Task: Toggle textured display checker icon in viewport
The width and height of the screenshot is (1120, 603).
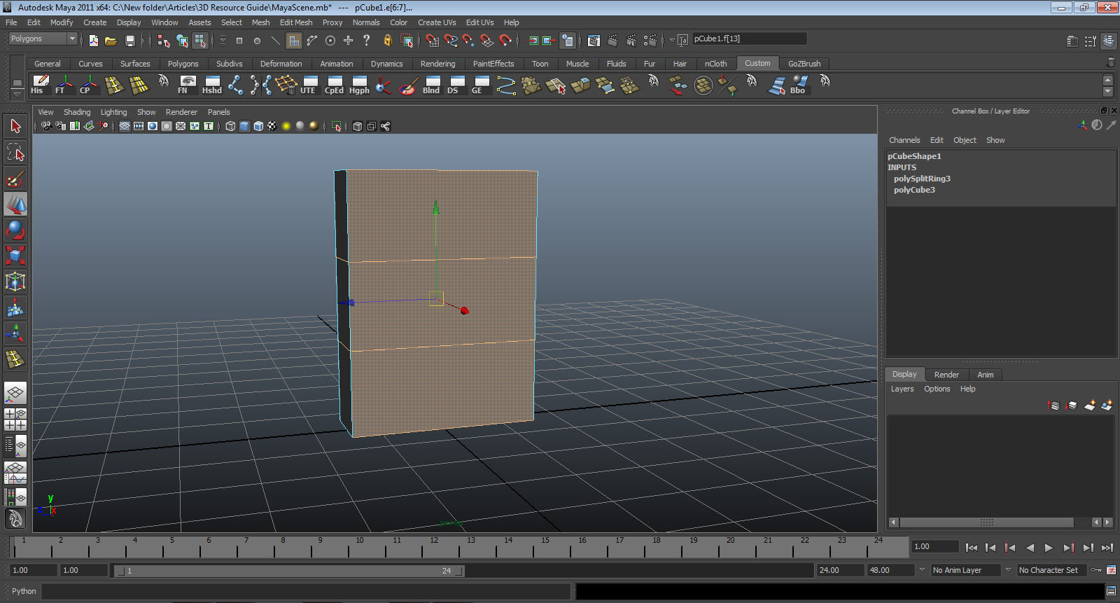Action: [x=272, y=126]
